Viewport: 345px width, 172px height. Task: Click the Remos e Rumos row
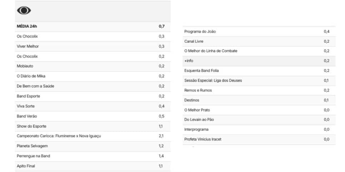pos(259,90)
